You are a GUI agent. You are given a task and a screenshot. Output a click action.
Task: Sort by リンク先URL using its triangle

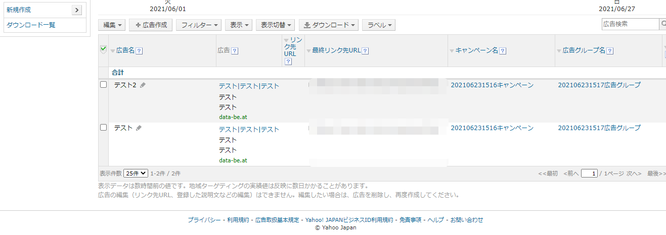coord(286,40)
